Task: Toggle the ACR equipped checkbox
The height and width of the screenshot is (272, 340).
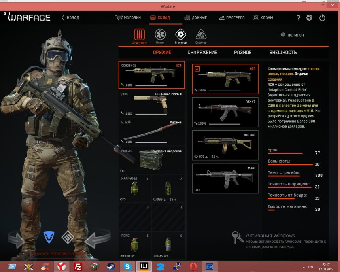Action: coord(197,69)
